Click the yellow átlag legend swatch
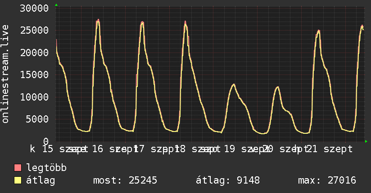Screen dimensions: 371x193 tap(18, 180)
